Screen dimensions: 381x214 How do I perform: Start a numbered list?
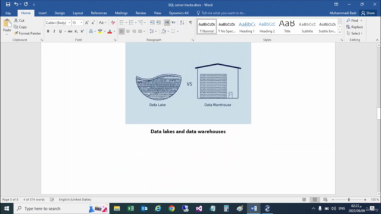click(x=131, y=23)
